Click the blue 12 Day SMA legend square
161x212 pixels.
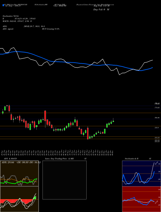(3, 5)
